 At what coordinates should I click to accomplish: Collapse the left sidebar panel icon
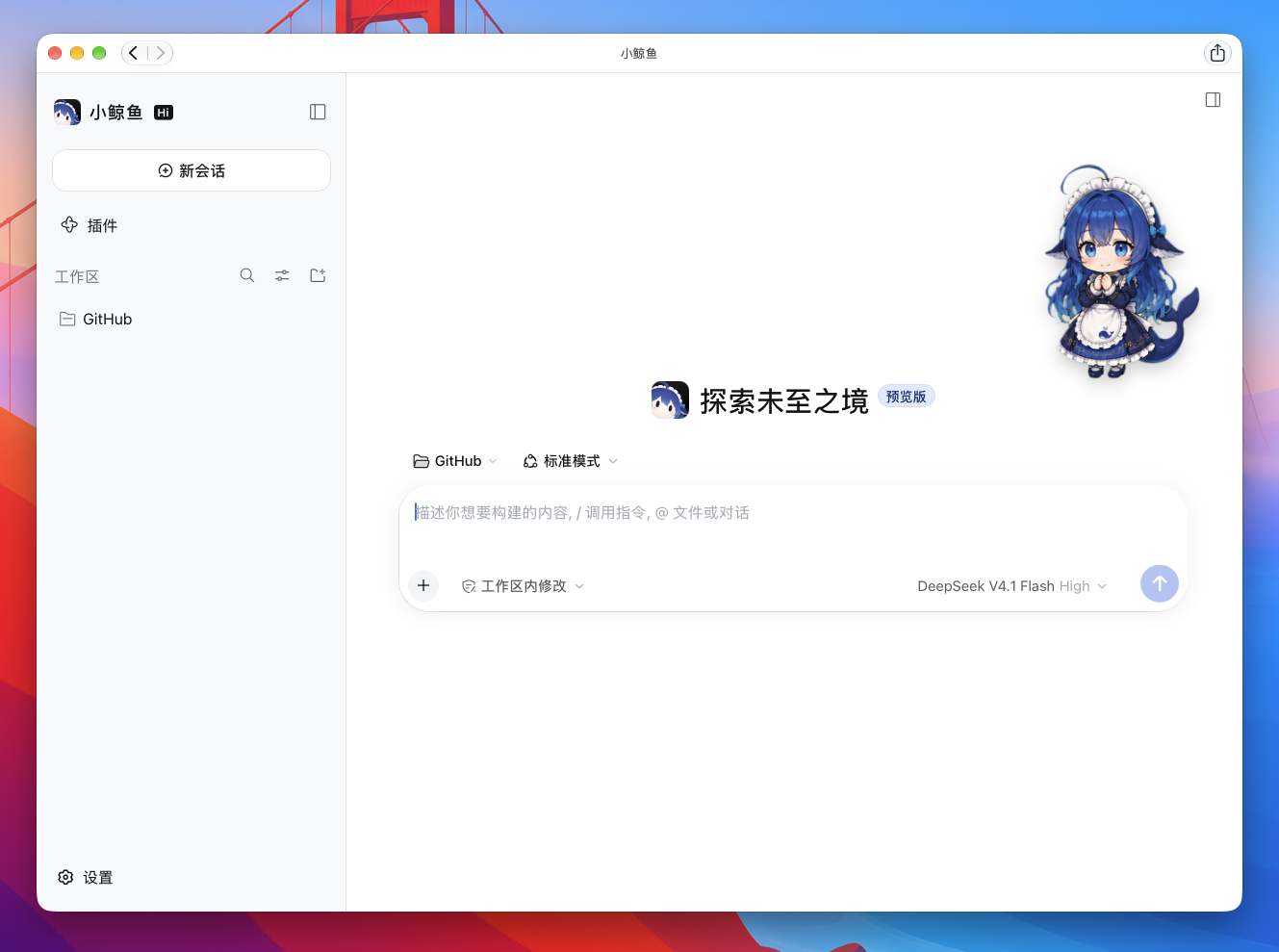pos(318,112)
